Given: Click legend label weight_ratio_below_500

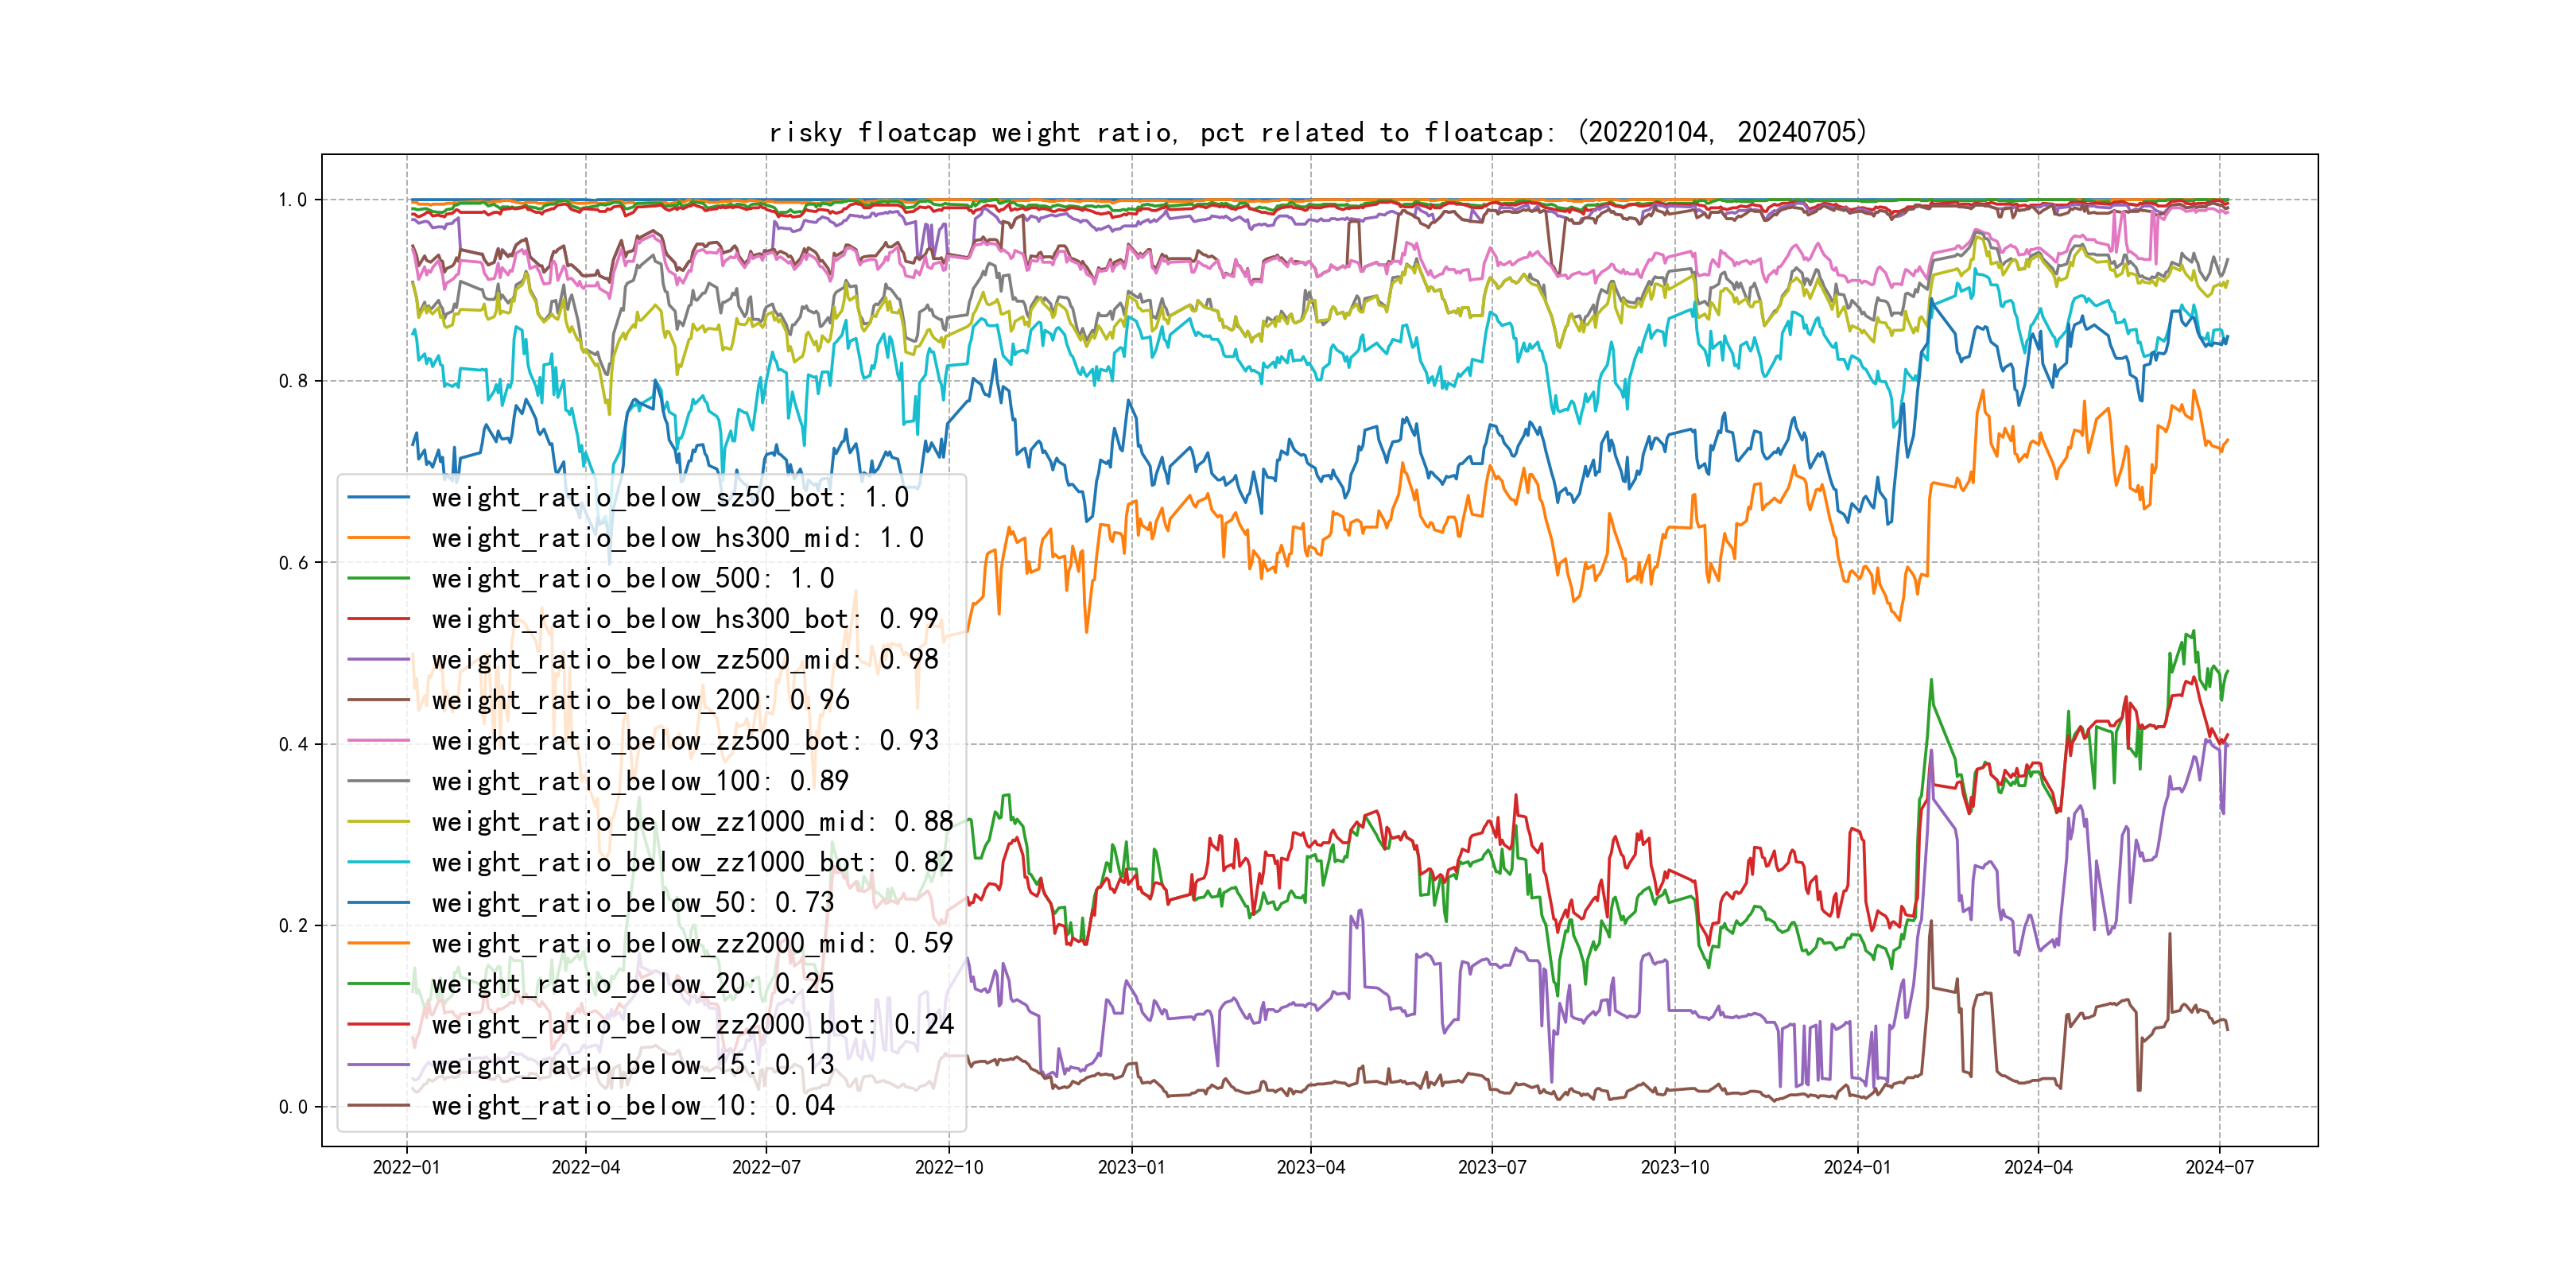Looking at the screenshot, I should pos(632,578).
